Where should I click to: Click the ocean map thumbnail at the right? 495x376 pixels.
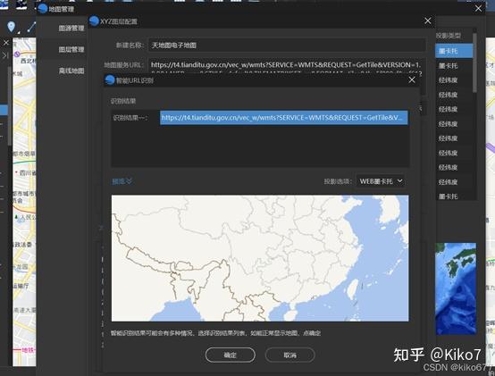point(456,288)
